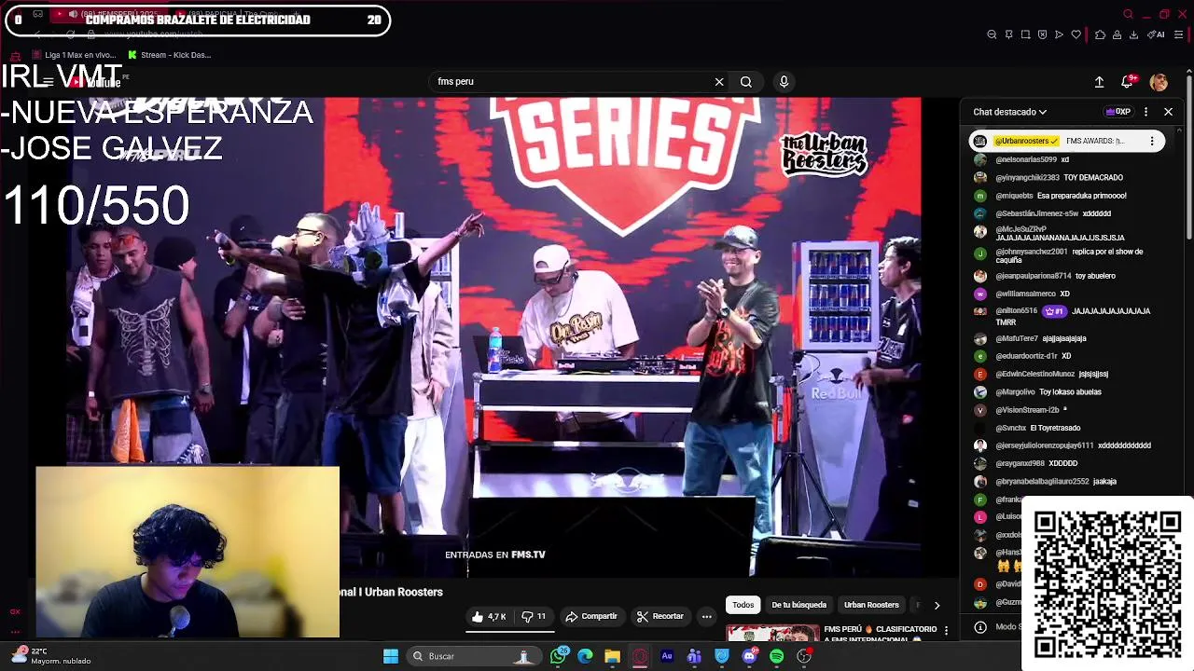This screenshot has width=1194, height=671.
Task: Open Opera GX easy setup sliders icon
Action: (x=1179, y=34)
